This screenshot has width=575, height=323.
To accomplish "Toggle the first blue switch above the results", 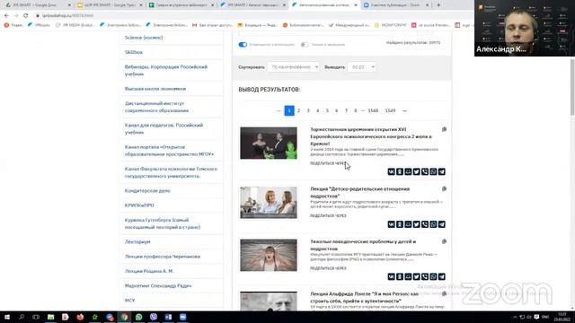I will click(x=243, y=45).
